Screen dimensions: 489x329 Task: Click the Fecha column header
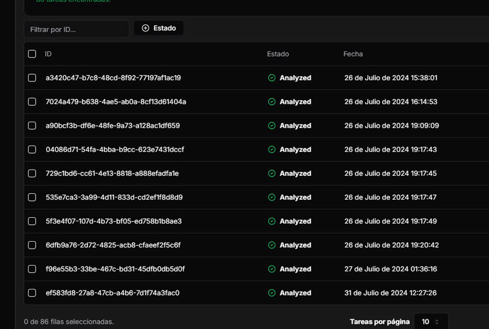click(353, 54)
